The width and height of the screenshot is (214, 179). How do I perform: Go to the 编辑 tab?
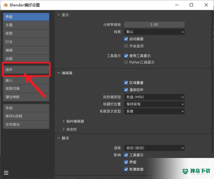click(26, 51)
